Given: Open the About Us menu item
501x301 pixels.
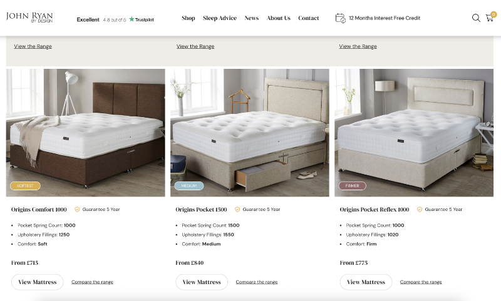Looking at the screenshot, I should click(278, 18).
